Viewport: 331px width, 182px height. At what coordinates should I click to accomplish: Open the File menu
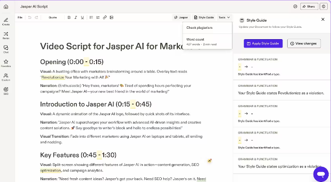click(x=20, y=17)
